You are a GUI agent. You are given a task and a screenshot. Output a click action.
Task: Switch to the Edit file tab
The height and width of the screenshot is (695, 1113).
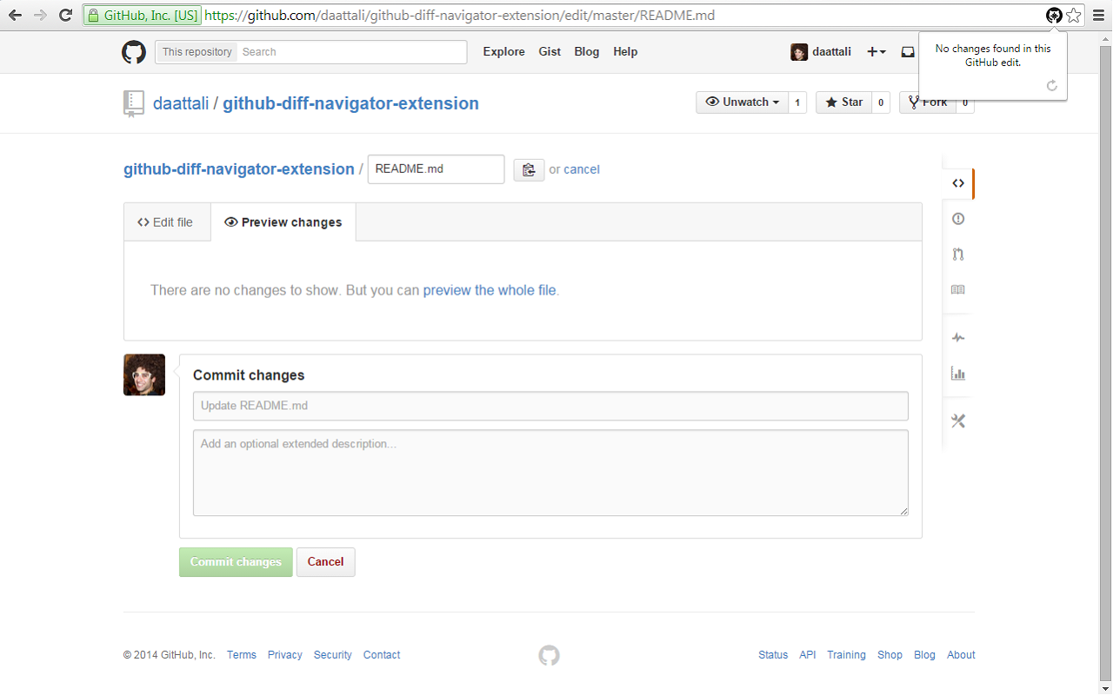(x=165, y=222)
